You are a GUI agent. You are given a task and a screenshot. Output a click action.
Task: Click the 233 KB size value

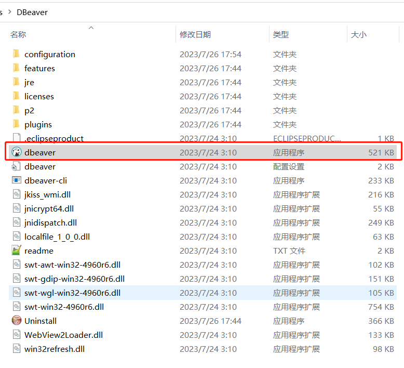pos(381,180)
